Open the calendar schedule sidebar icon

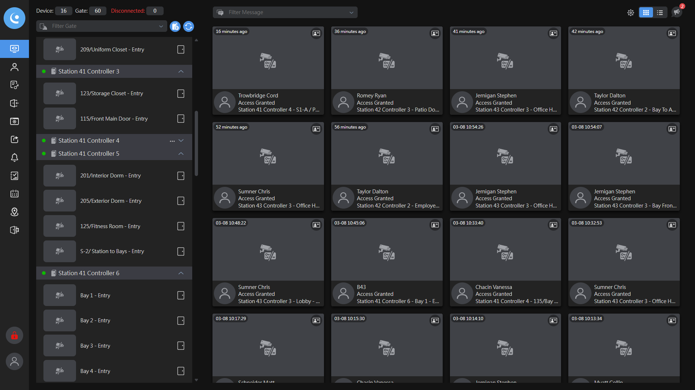pyautogui.click(x=14, y=194)
